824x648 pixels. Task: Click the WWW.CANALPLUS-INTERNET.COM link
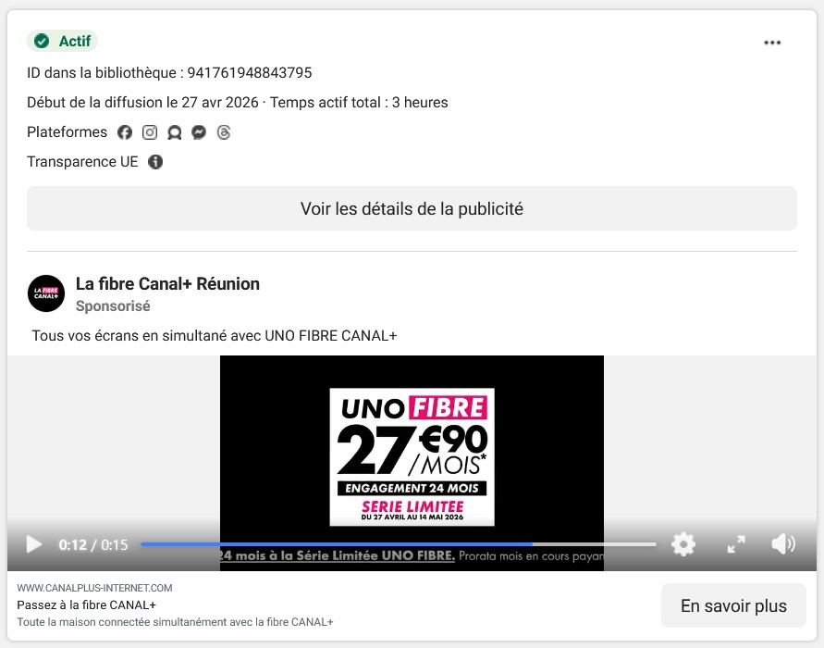point(94,588)
